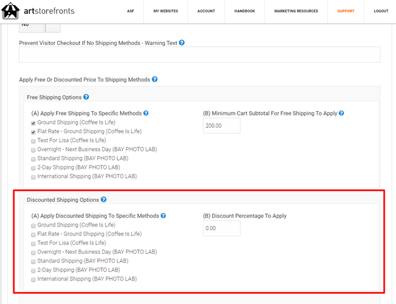Click help icon beside Warning Text label
This screenshot has height=304, width=396.
pos(182,43)
